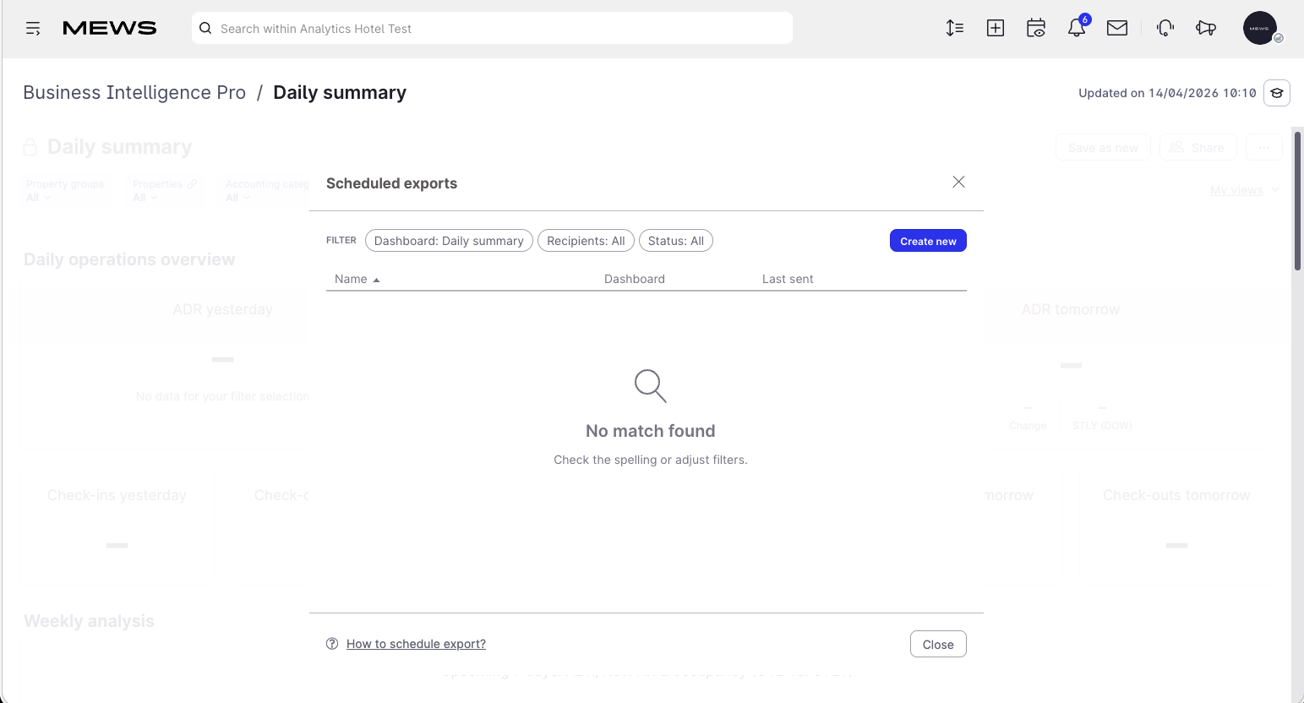Sort by the Name column header
This screenshot has height=703, width=1304.
351,279
